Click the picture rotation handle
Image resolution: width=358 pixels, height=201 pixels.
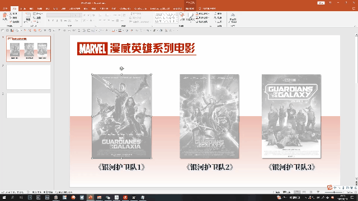122,68
